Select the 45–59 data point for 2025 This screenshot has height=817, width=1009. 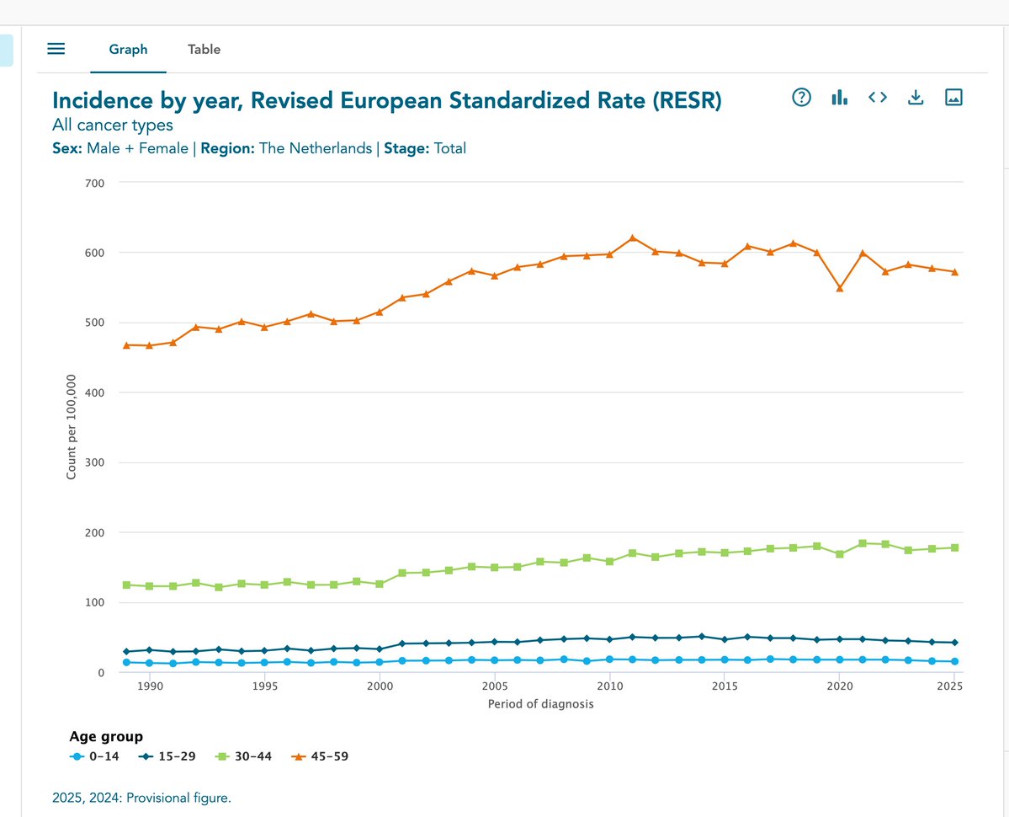955,272
